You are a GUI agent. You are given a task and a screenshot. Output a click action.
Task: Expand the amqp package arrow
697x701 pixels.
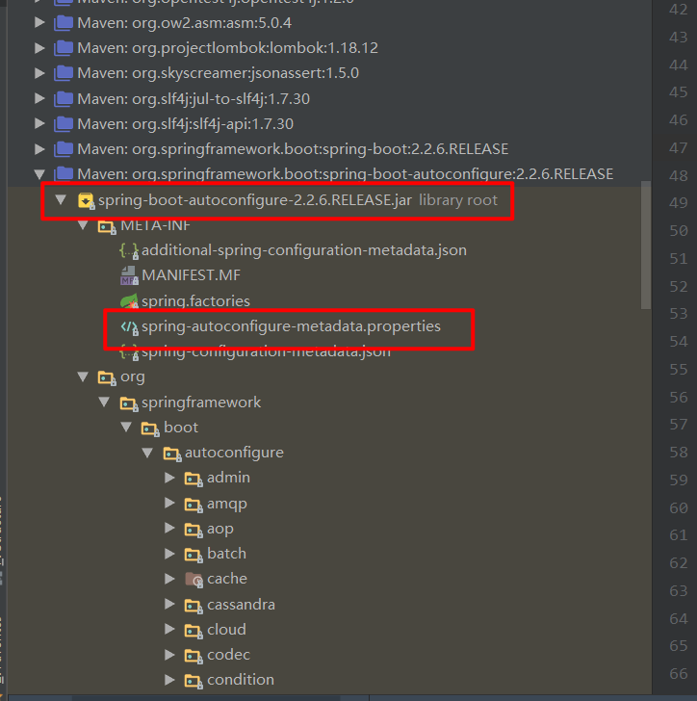(x=169, y=503)
